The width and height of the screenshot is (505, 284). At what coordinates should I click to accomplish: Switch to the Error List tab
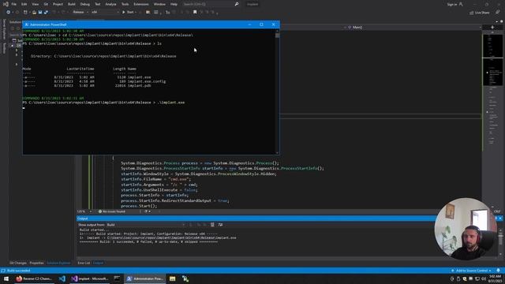coord(84,263)
